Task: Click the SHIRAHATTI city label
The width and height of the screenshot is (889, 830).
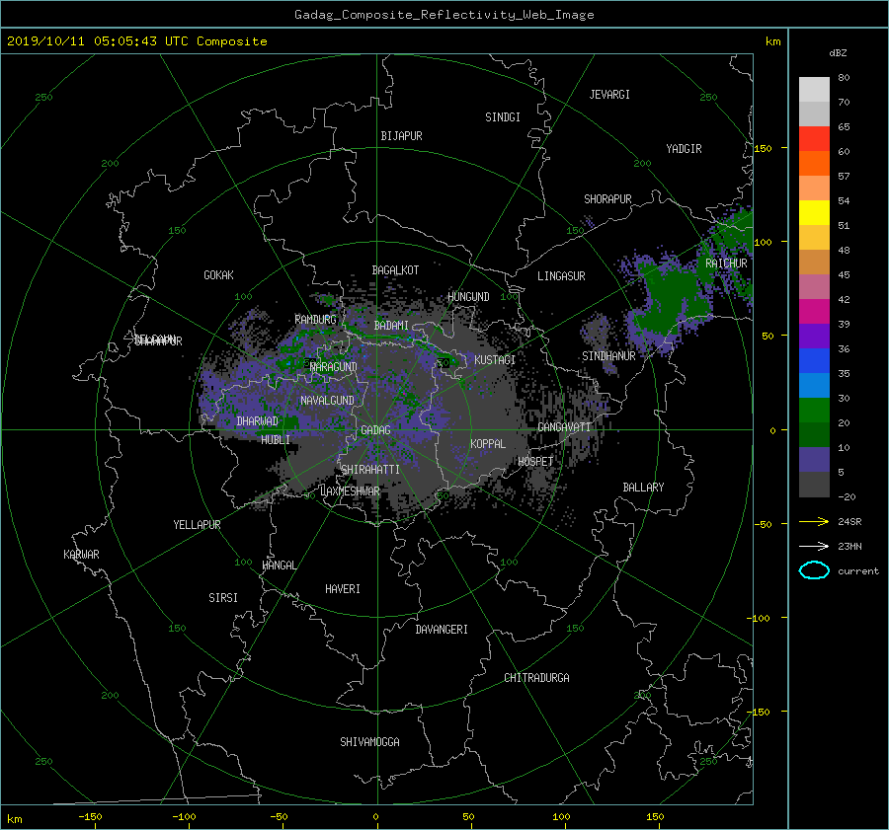Action: (x=370, y=470)
